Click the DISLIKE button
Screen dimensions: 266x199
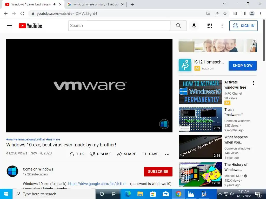click(100, 154)
